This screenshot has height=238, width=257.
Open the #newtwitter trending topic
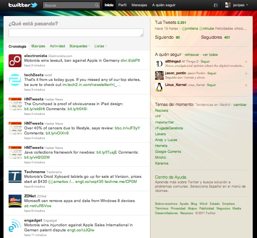pos(164,122)
